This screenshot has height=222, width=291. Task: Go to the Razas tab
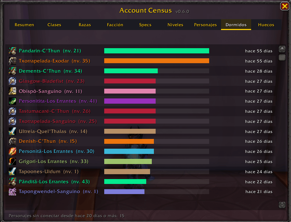85,25
